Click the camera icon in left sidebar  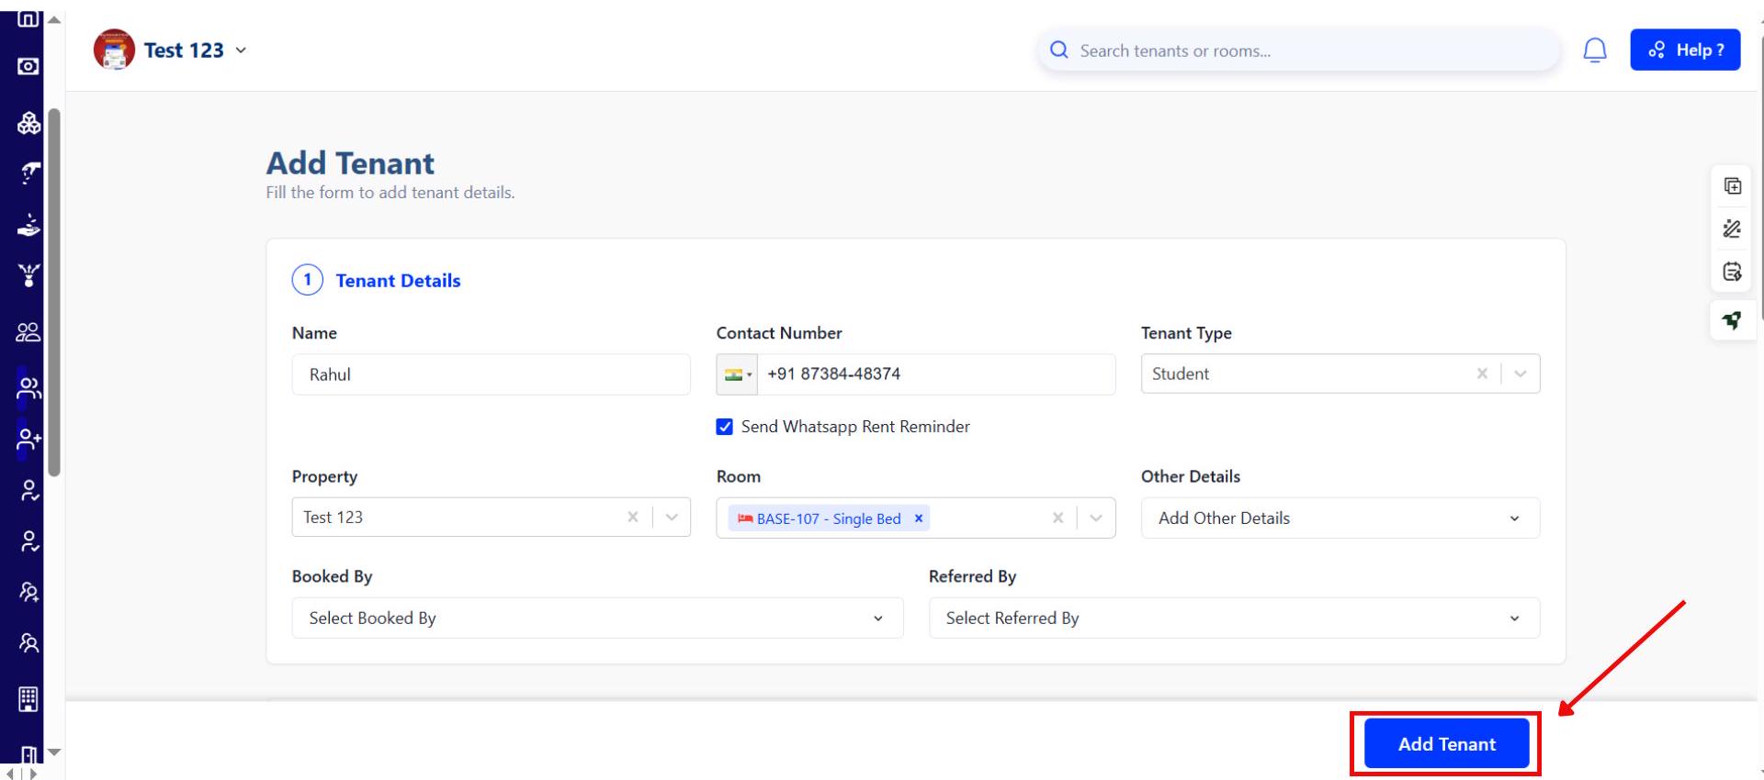(x=28, y=66)
